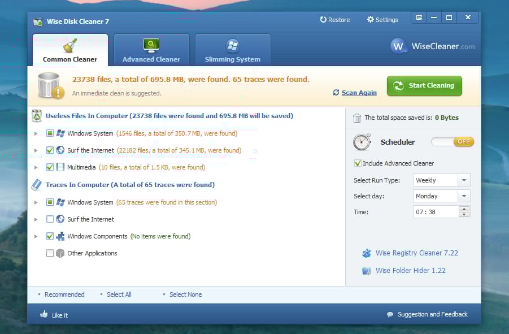Open Wise Folder Hider 1.22 link
This screenshot has width=509, height=334.
click(x=411, y=271)
